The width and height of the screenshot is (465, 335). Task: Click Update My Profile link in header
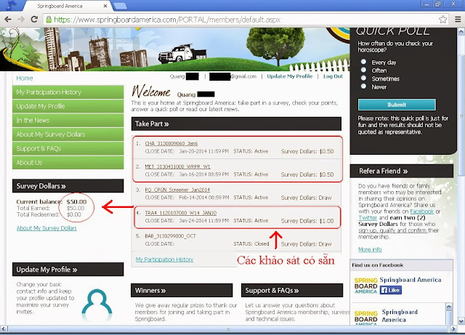coord(290,76)
